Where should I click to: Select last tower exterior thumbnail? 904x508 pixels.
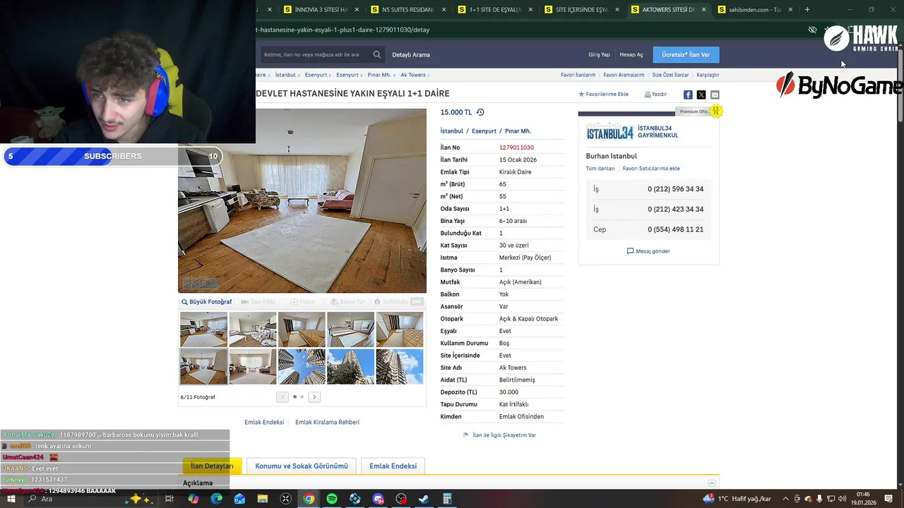(400, 367)
